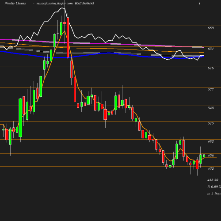Select the 577 price axis label
The width and height of the screenshot is (221, 221).
[210, 89]
